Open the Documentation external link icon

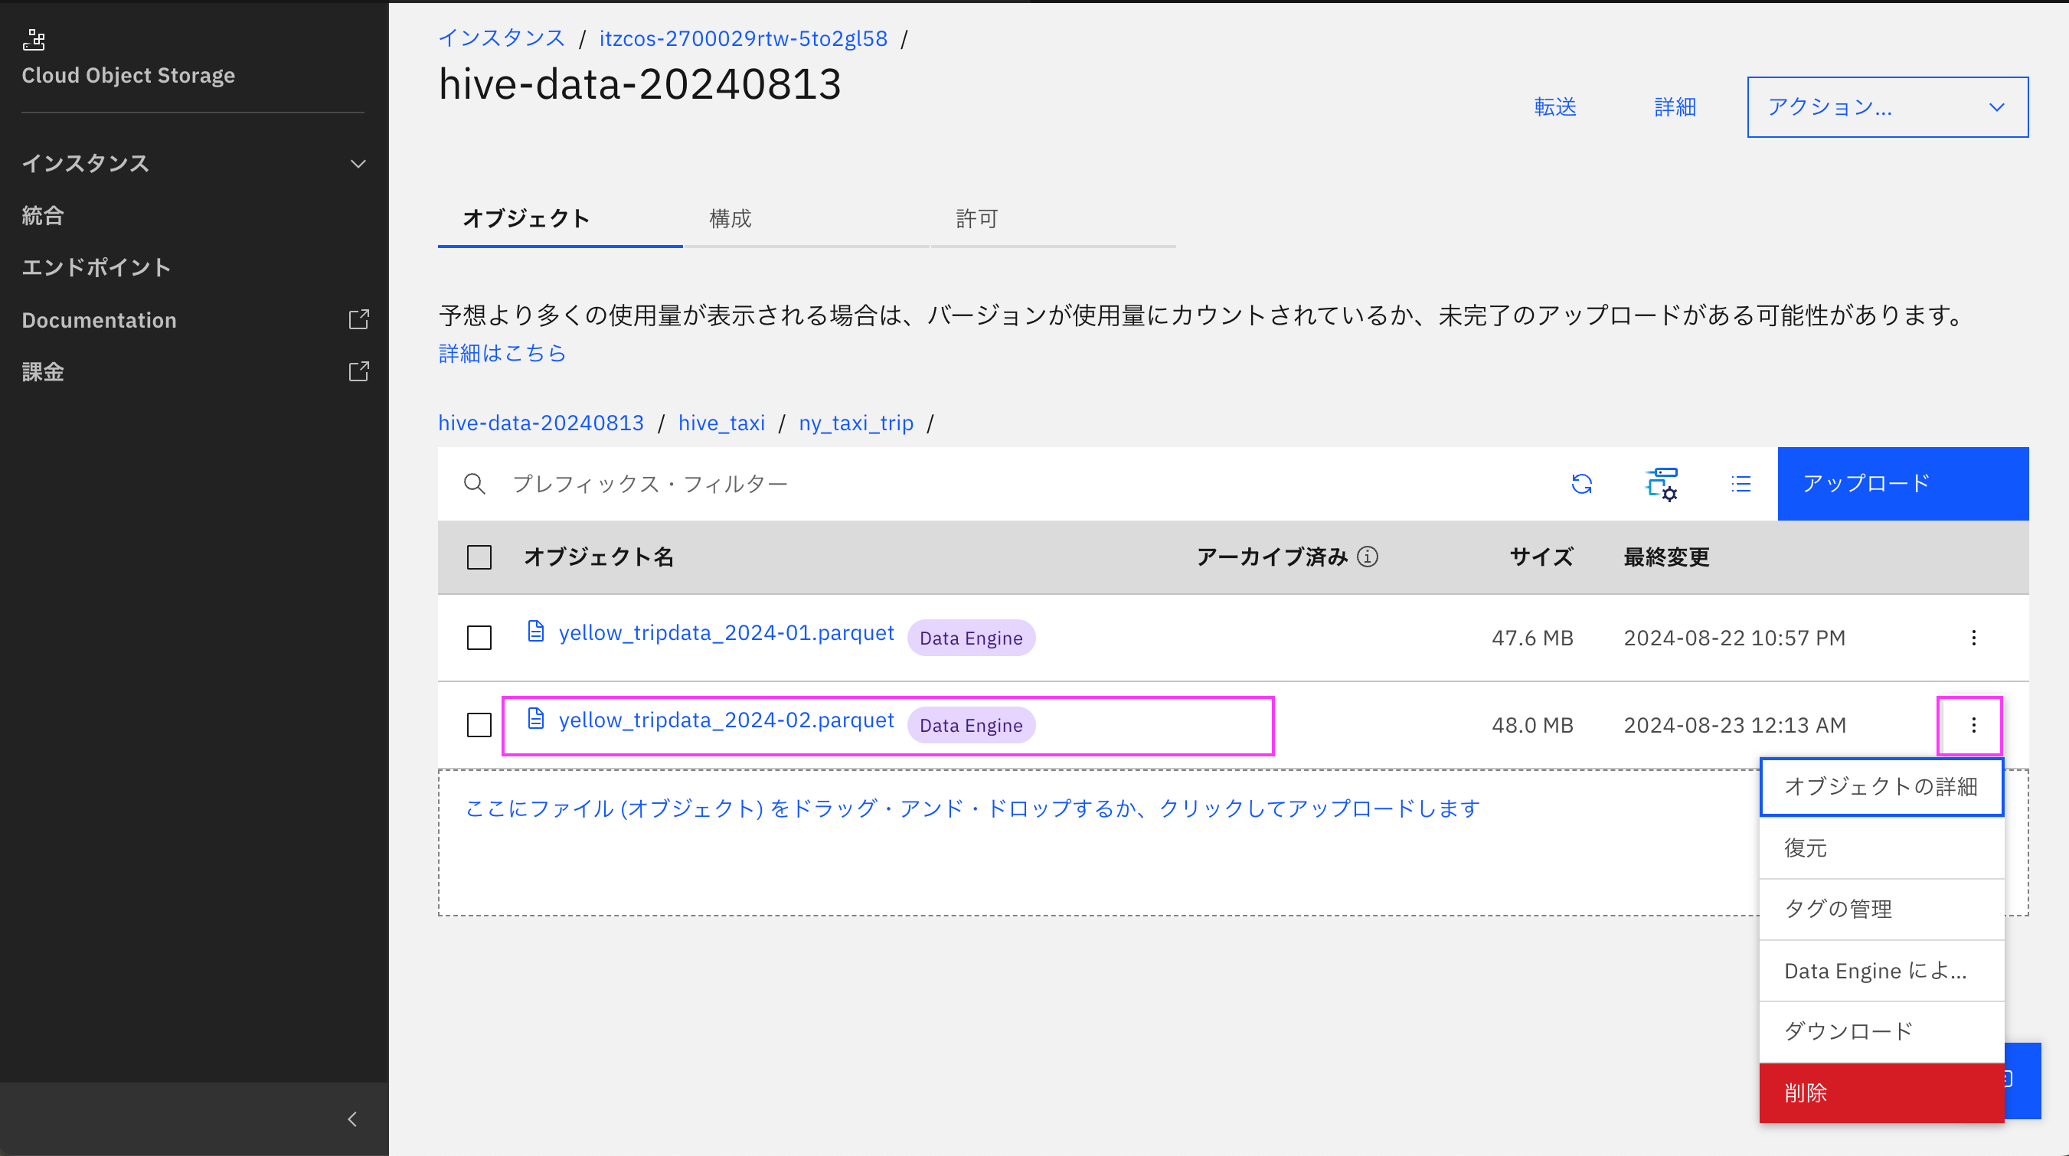(358, 319)
